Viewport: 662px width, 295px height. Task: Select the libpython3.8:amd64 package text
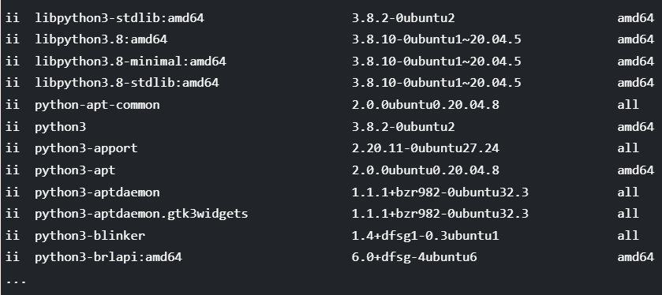[101, 39]
